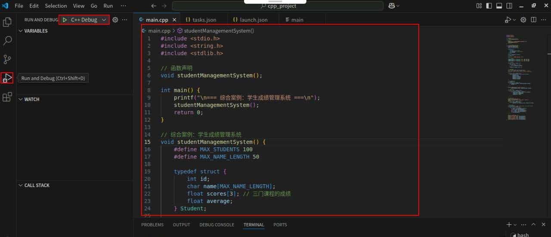Open the C++ Debug configuration dropdown
Viewport: 551px width, 237px height.
coord(104,20)
